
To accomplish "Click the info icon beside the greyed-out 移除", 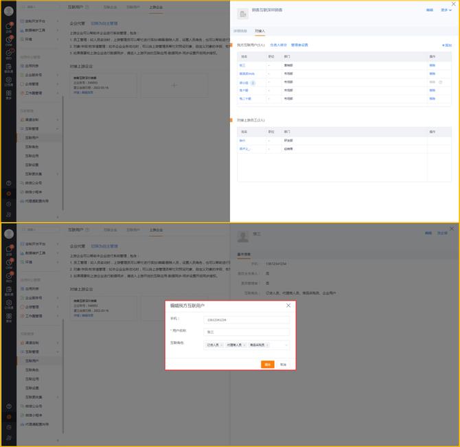I will point(440,82).
